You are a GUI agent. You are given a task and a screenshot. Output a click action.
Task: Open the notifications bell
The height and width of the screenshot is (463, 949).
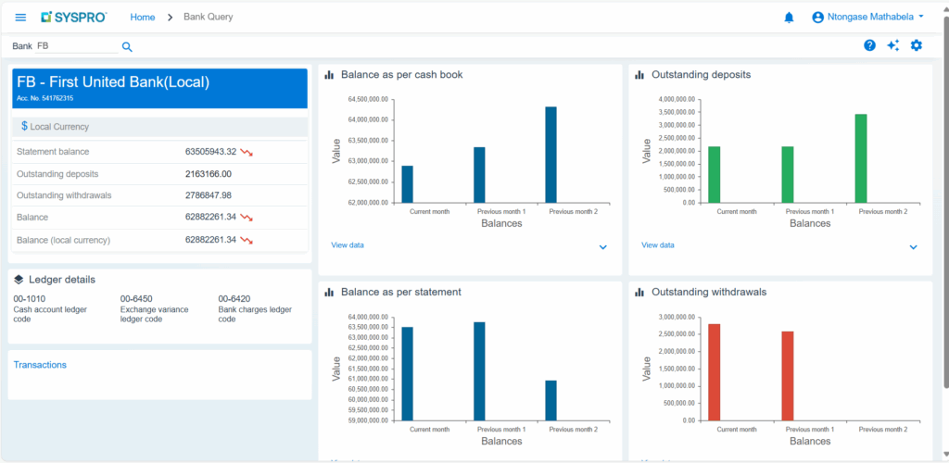[789, 17]
